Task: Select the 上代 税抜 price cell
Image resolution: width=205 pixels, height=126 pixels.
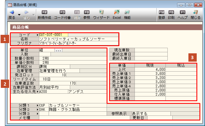Action: [150, 69]
